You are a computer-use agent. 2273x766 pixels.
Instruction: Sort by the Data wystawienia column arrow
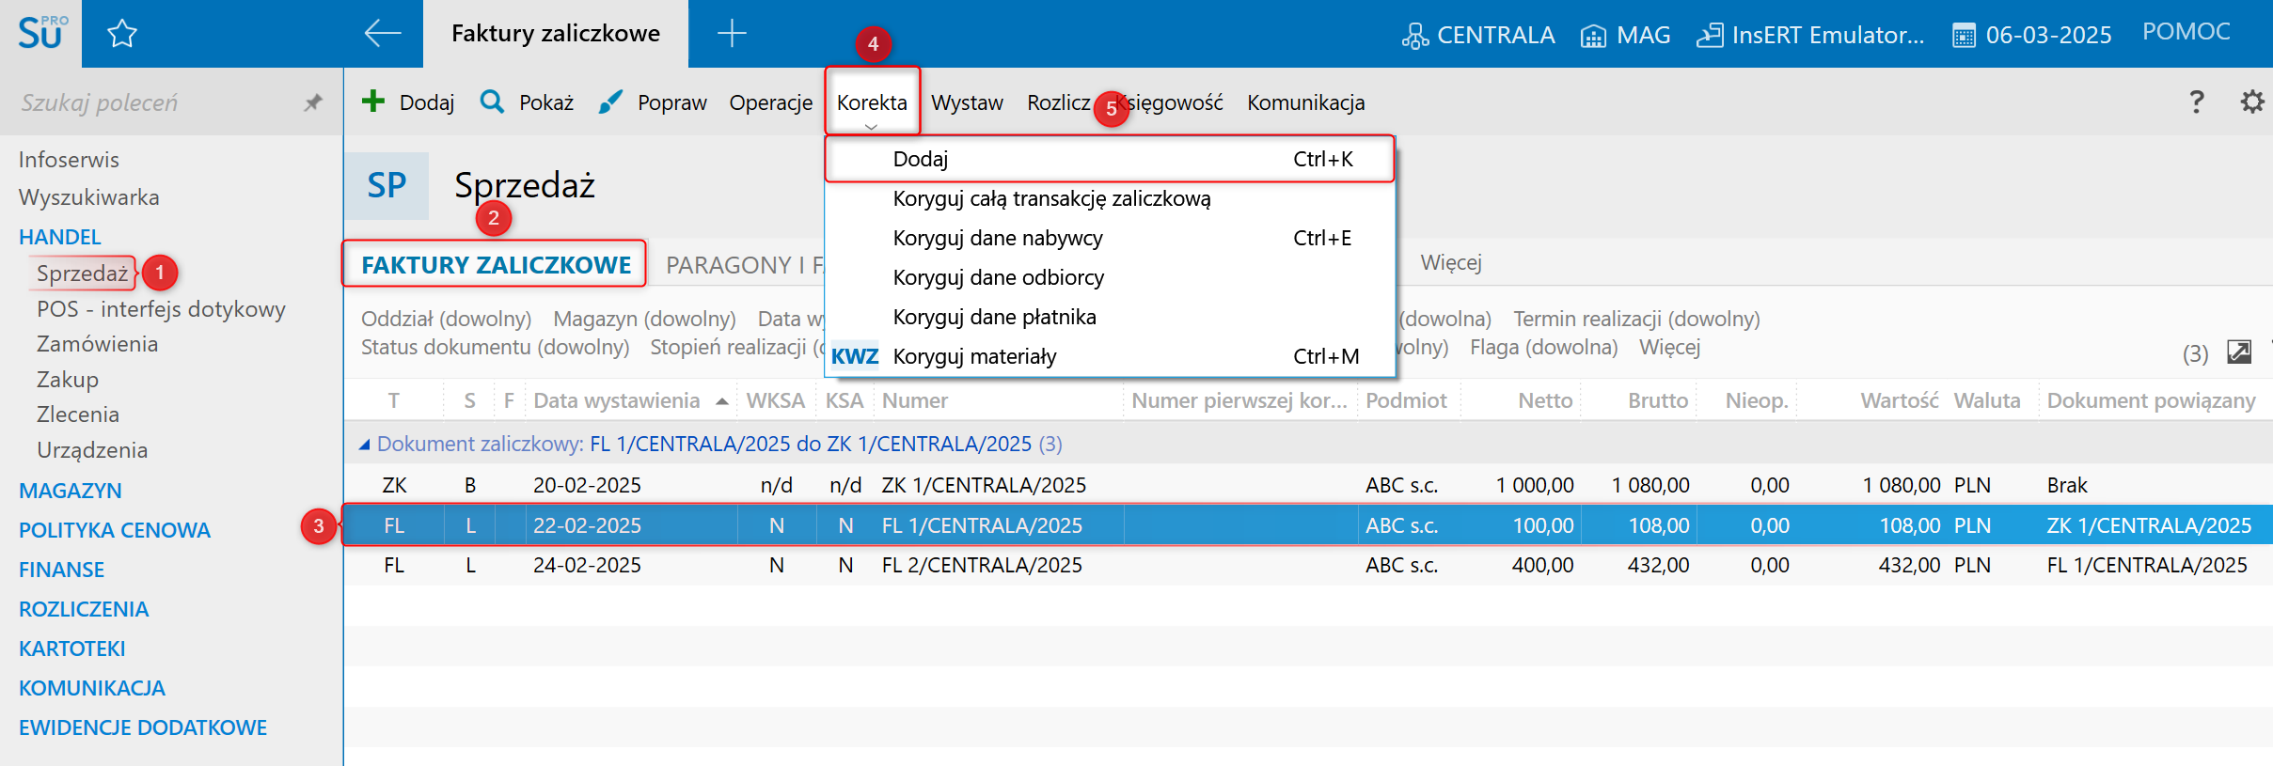point(721,401)
